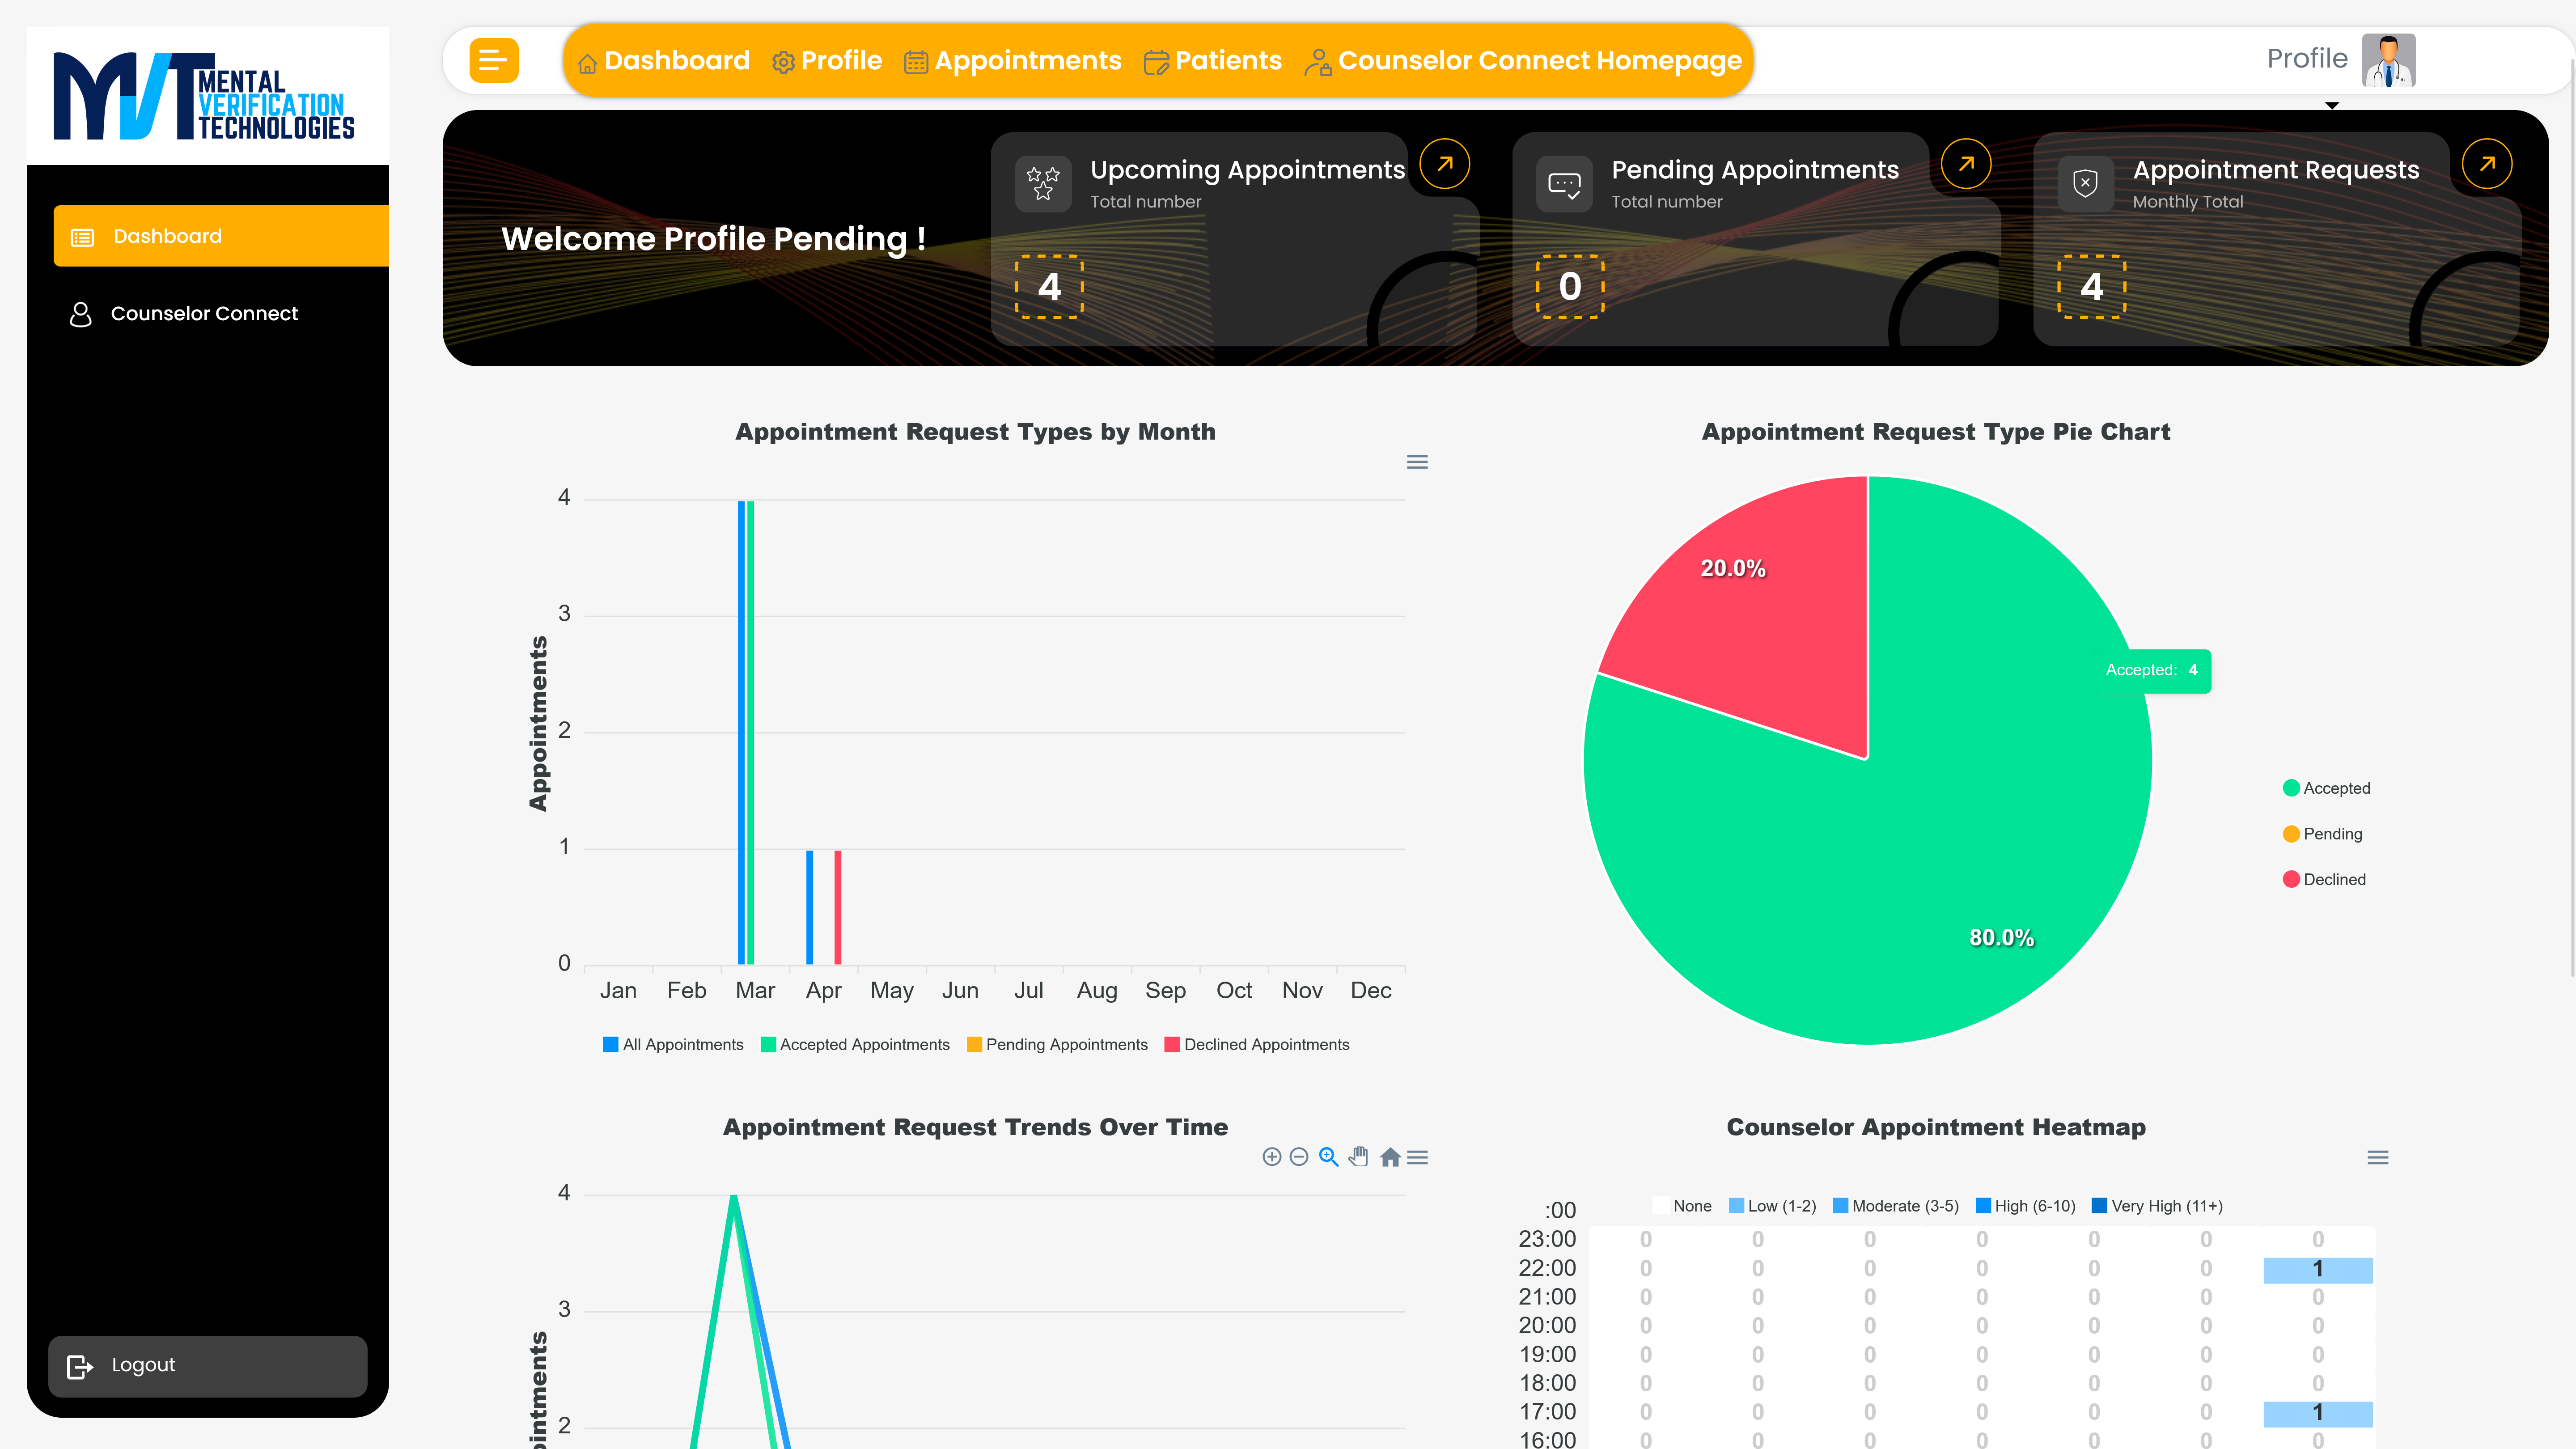Open menu for Request Types by Month chart
The image size is (2576, 1449).
coord(1417,462)
